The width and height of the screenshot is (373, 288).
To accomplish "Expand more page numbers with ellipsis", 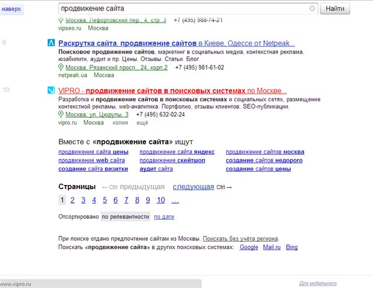I will click(175, 200).
